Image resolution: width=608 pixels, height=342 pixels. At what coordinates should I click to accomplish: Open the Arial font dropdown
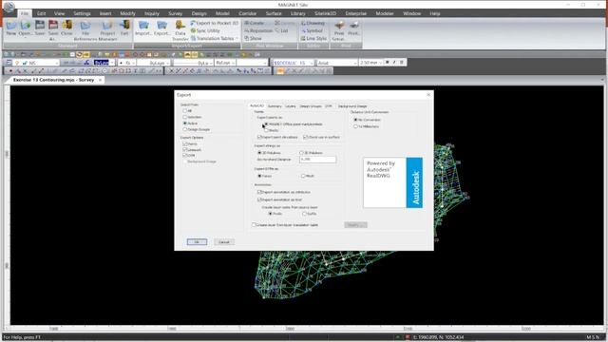354,63
